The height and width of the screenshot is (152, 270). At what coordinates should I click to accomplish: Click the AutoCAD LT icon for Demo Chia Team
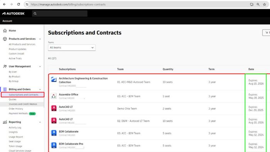click(54, 108)
